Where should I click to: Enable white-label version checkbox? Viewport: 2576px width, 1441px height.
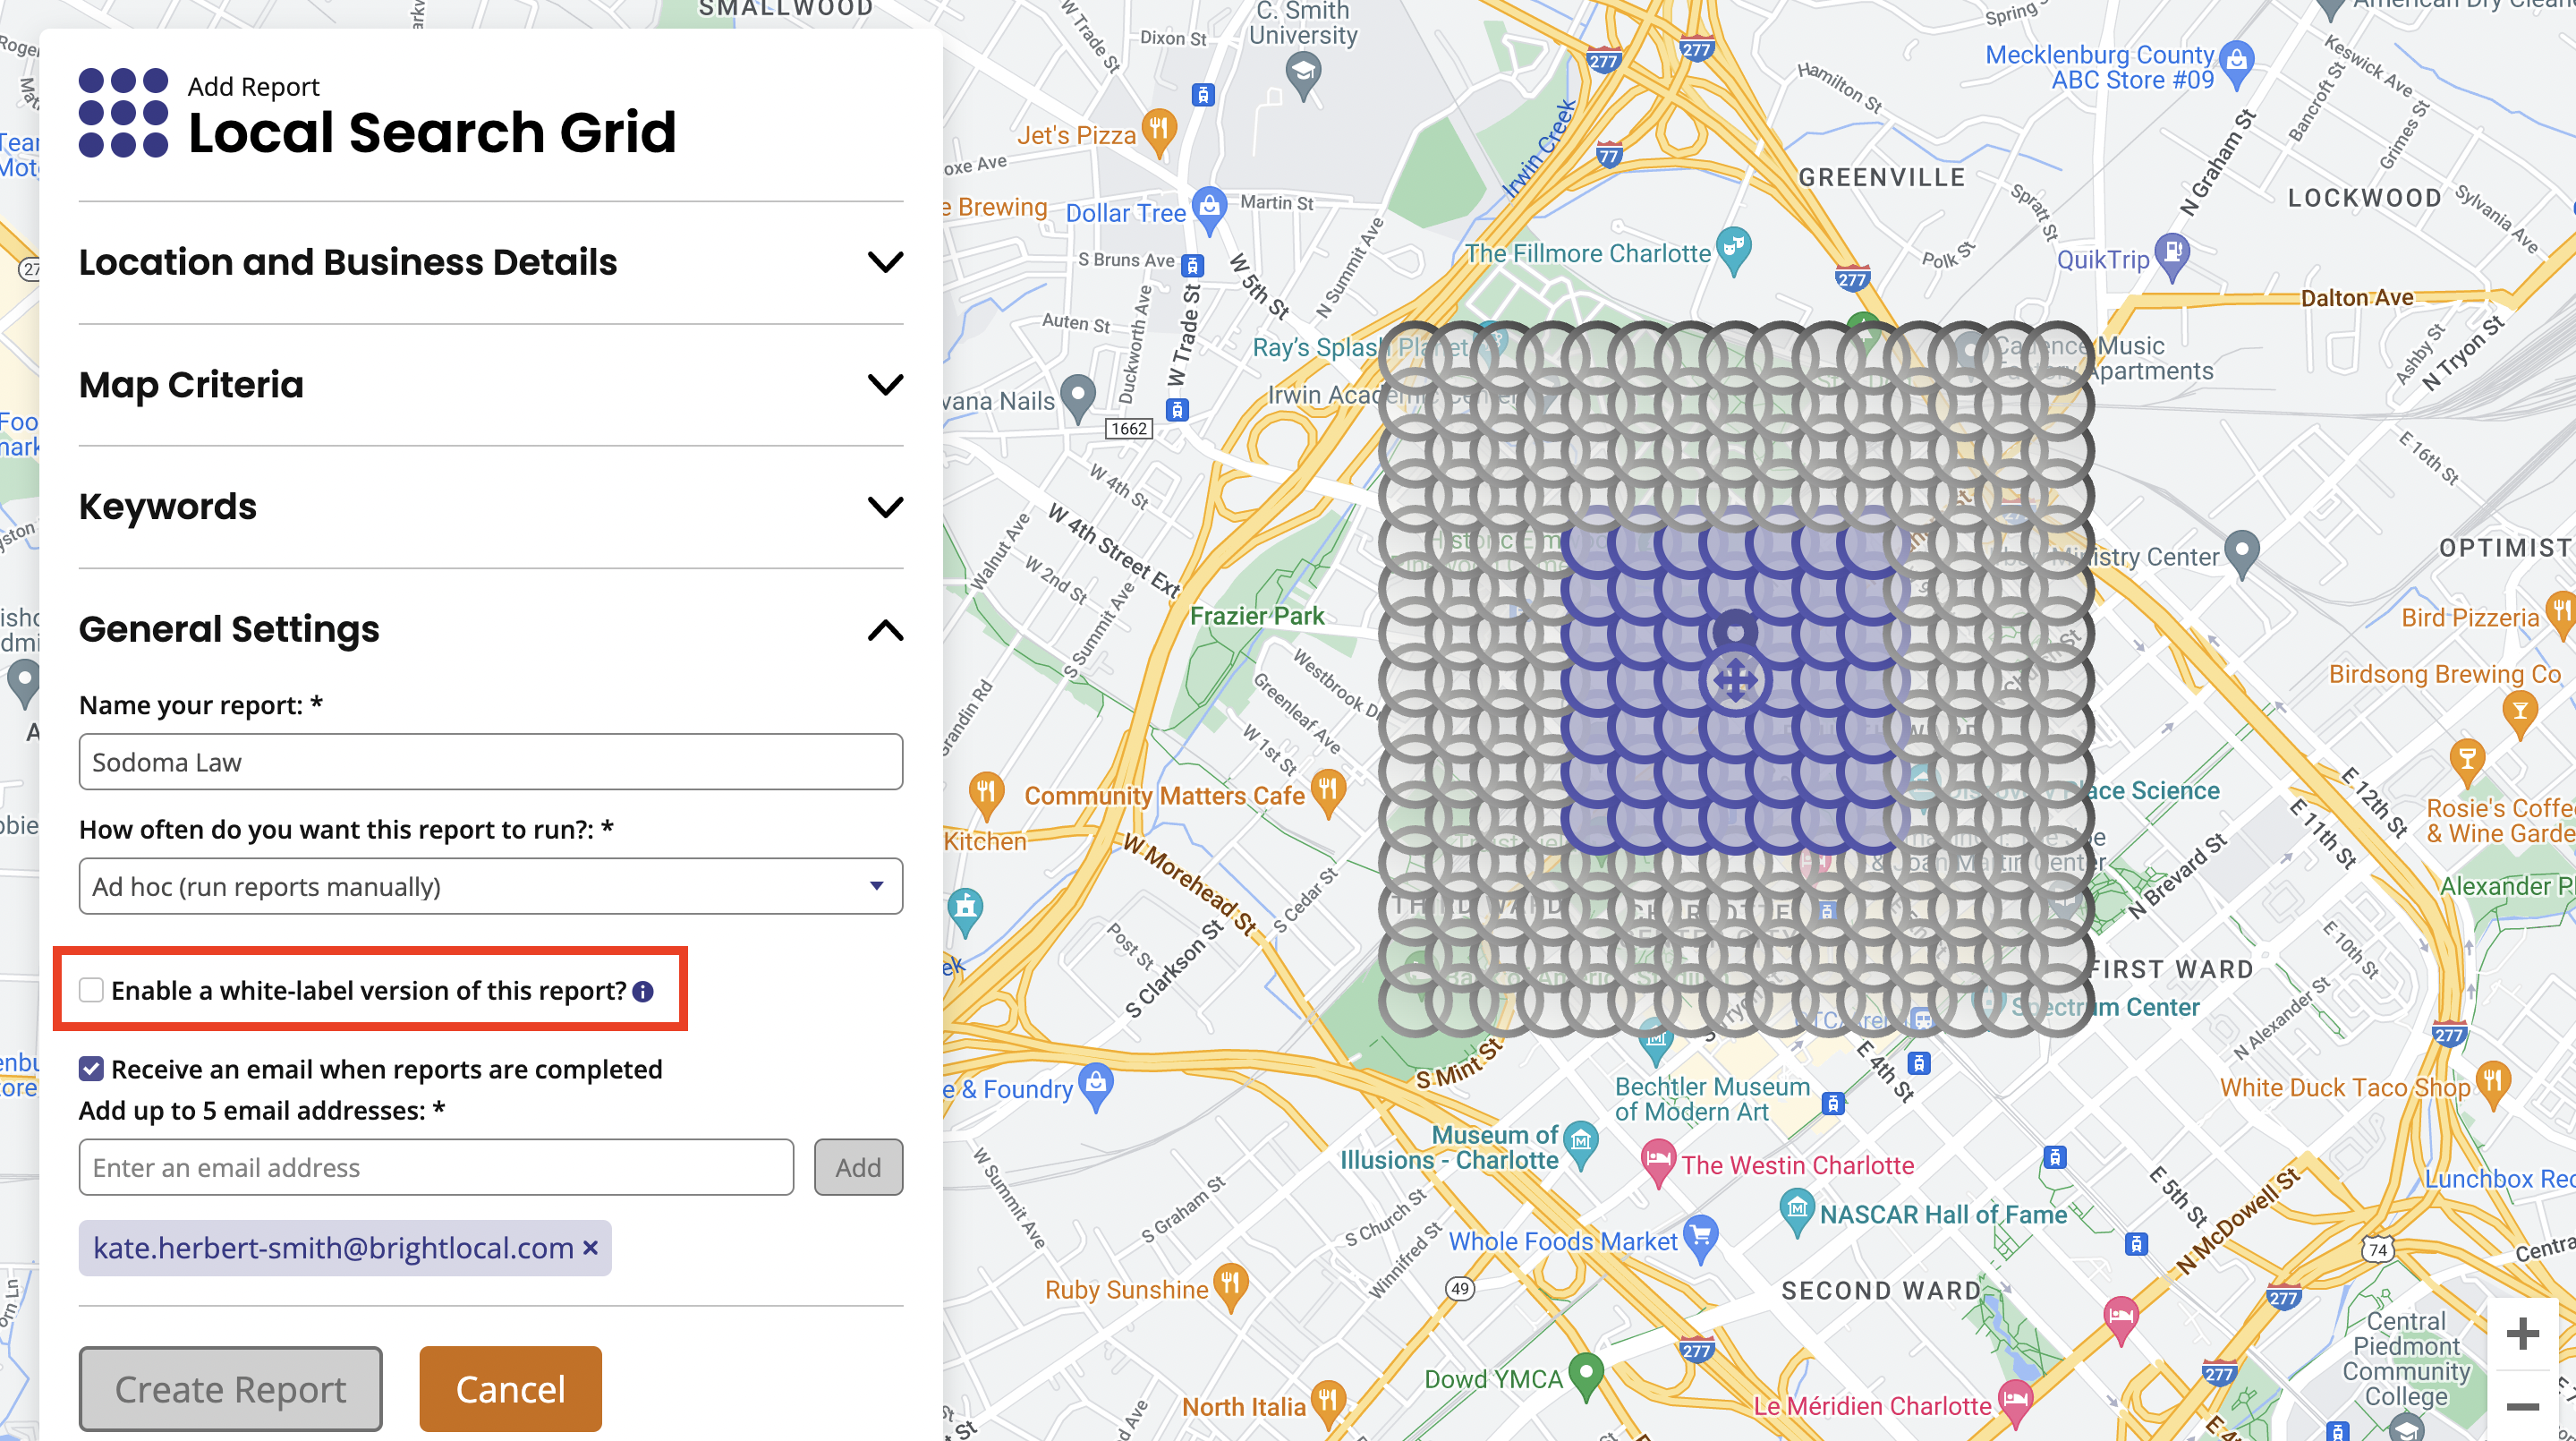(91, 990)
